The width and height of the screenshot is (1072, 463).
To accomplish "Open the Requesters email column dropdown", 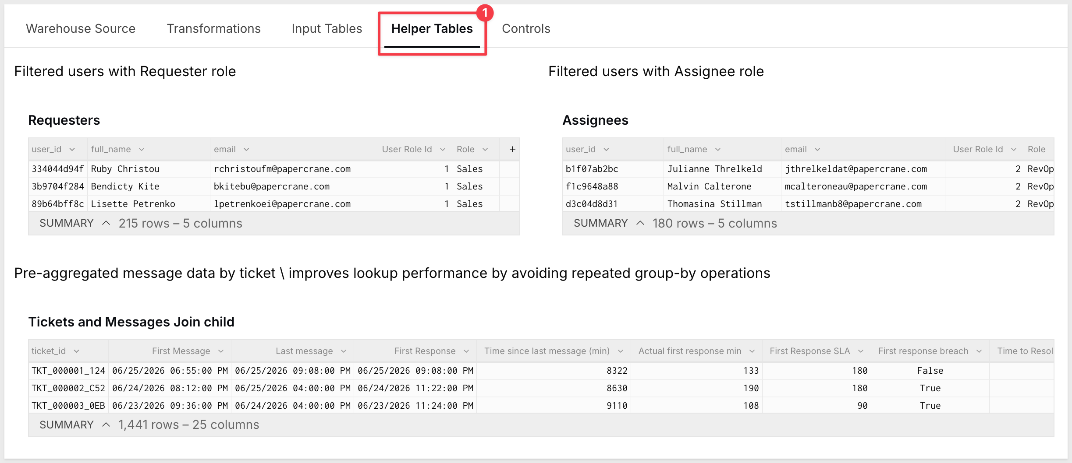I will (246, 149).
